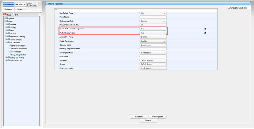Open General Parameters in the tree
Image resolution: width=254 pixels, height=129 pixels.
click(18, 46)
